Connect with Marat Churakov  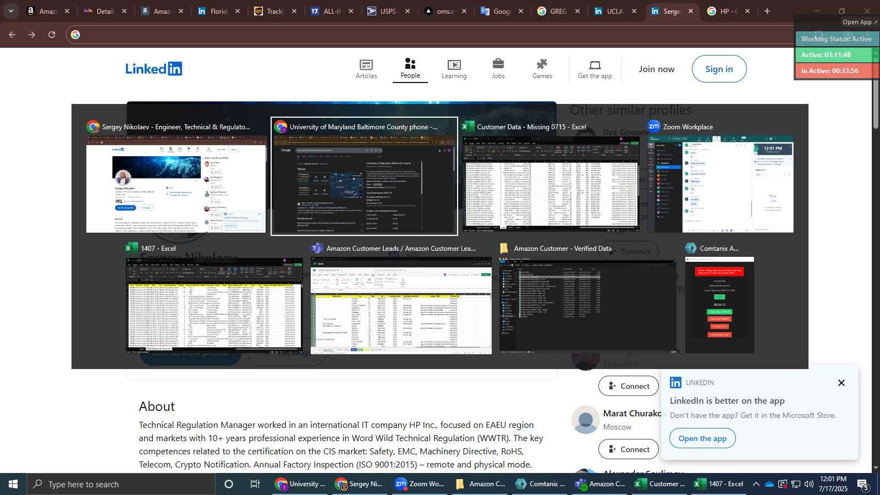pos(628,449)
